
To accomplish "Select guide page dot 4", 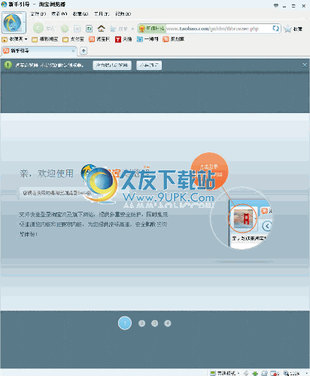I will point(168,323).
